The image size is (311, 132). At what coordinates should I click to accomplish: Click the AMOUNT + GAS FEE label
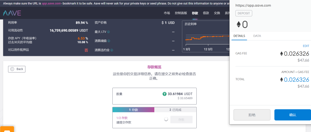click(x=295, y=72)
